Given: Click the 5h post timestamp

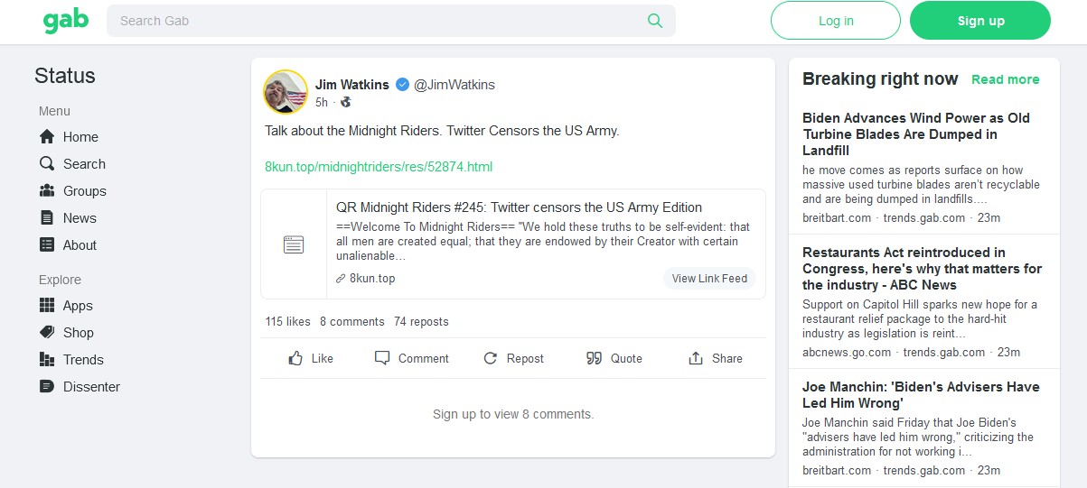Looking at the screenshot, I should pos(322,103).
